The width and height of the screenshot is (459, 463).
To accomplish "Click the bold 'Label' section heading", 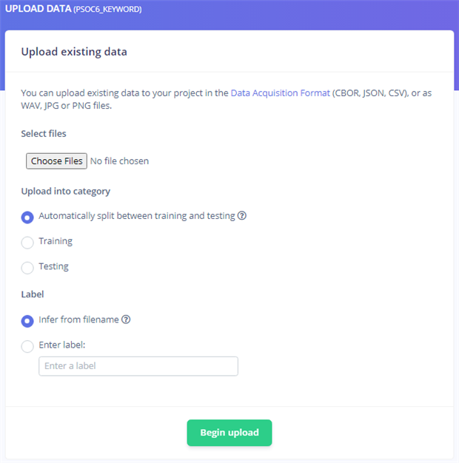I will click(33, 294).
